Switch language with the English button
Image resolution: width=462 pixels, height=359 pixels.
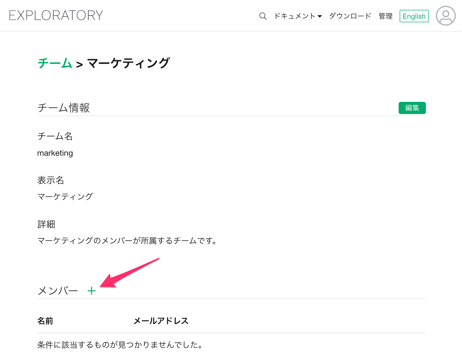coord(414,16)
